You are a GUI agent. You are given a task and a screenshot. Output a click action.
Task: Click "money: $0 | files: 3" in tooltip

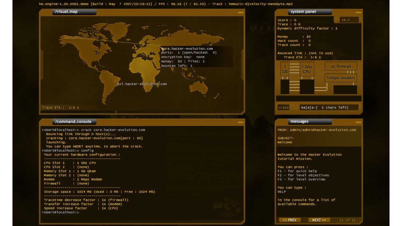(x=183, y=61)
